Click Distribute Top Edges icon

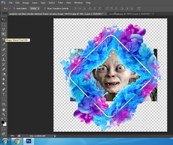click(107, 9)
